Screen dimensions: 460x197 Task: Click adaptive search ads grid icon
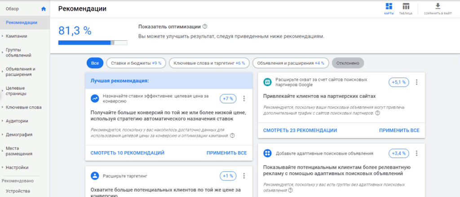click(x=267, y=153)
